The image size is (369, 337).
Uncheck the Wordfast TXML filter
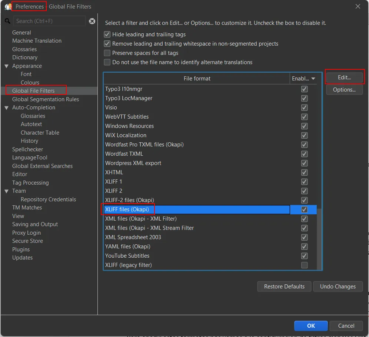point(304,153)
